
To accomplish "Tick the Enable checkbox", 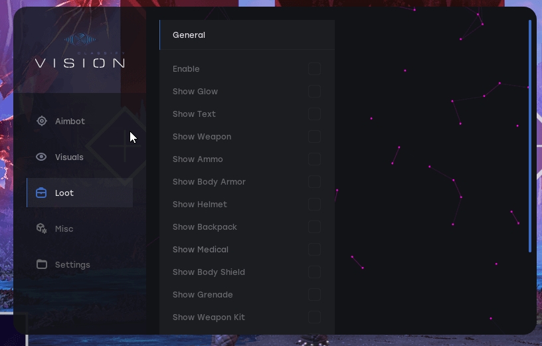I will tap(314, 69).
